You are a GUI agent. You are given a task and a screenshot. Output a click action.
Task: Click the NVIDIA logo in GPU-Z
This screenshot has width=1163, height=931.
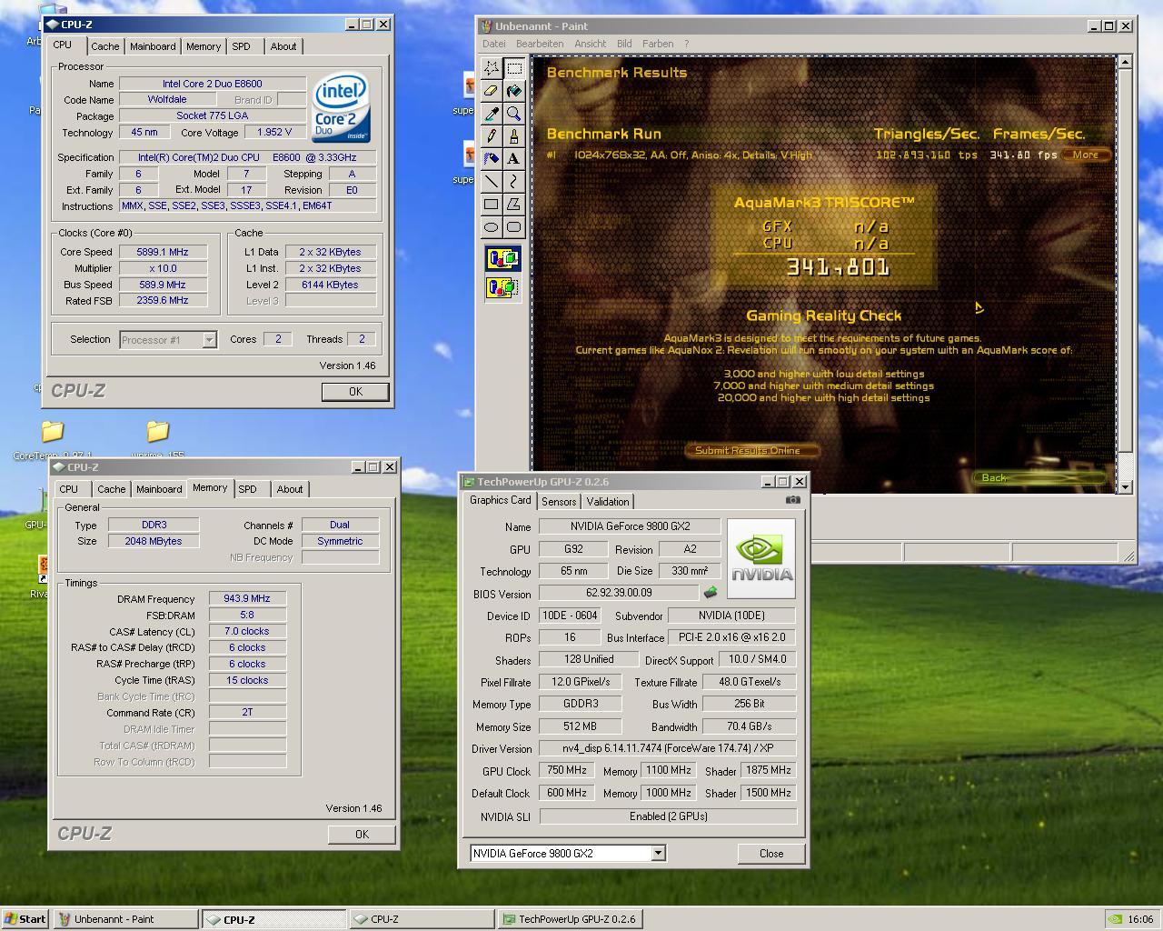coord(761,557)
